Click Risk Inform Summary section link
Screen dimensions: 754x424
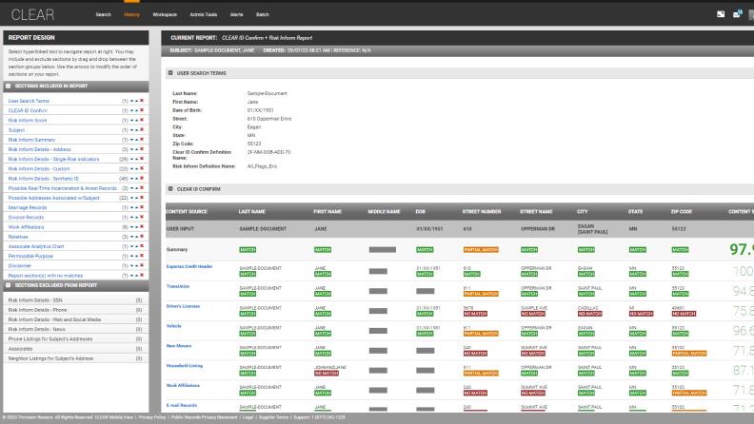[x=31, y=140]
